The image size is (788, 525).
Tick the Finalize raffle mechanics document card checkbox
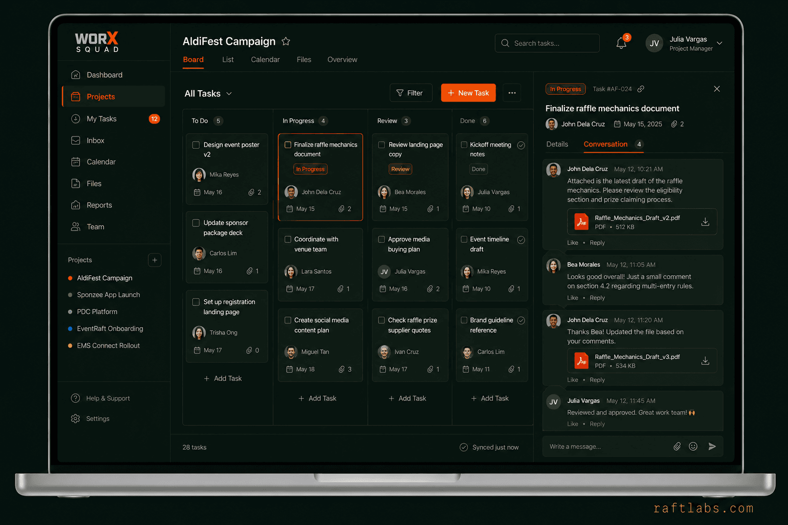(x=288, y=145)
